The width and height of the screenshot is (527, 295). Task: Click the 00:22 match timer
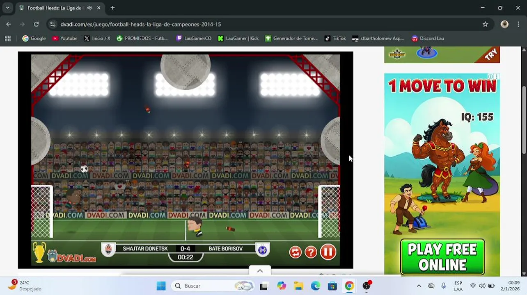click(x=186, y=257)
